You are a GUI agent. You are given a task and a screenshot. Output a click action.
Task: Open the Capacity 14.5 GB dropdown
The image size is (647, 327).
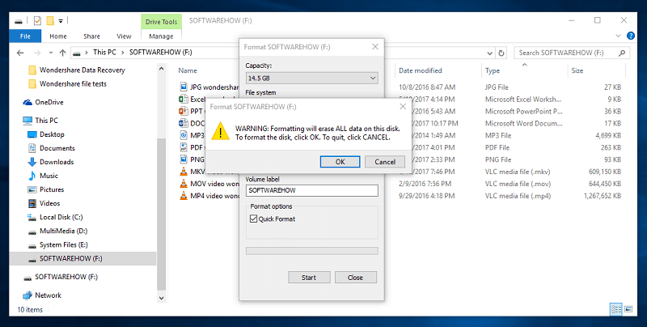[x=311, y=78]
